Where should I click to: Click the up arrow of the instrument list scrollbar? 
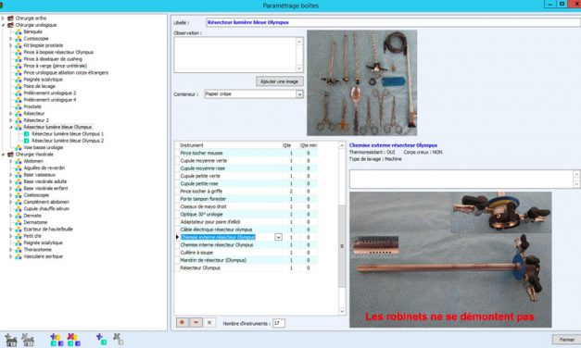[x=342, y=145]
